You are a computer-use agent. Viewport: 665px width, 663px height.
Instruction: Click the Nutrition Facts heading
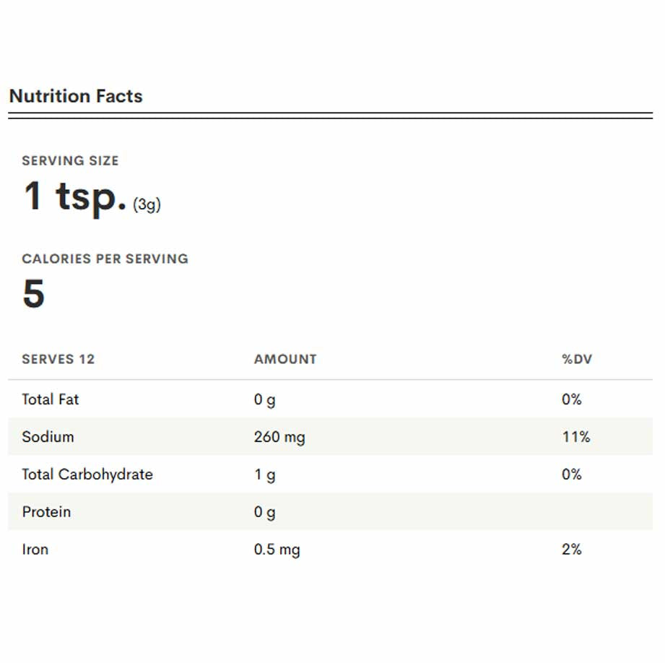coord(76,96)
